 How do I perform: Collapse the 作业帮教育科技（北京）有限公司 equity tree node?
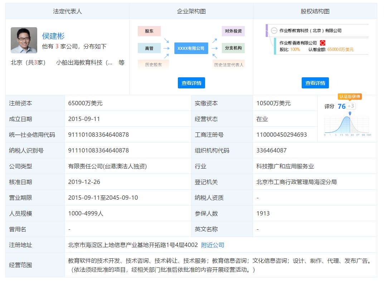(274, 31)
